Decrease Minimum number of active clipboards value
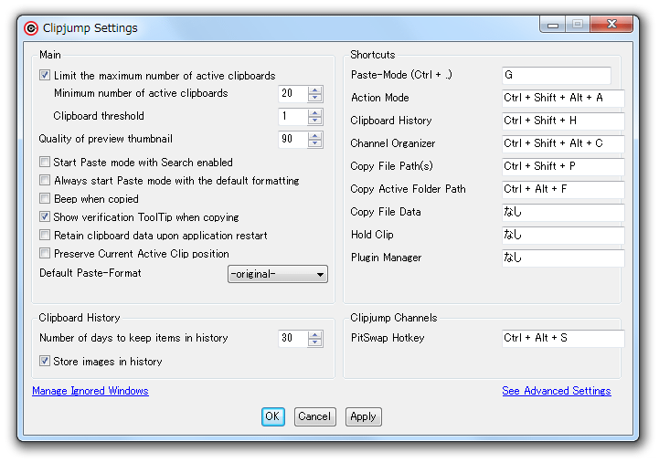Viewport: 659px width, 463px height. [x=314, y=98]
